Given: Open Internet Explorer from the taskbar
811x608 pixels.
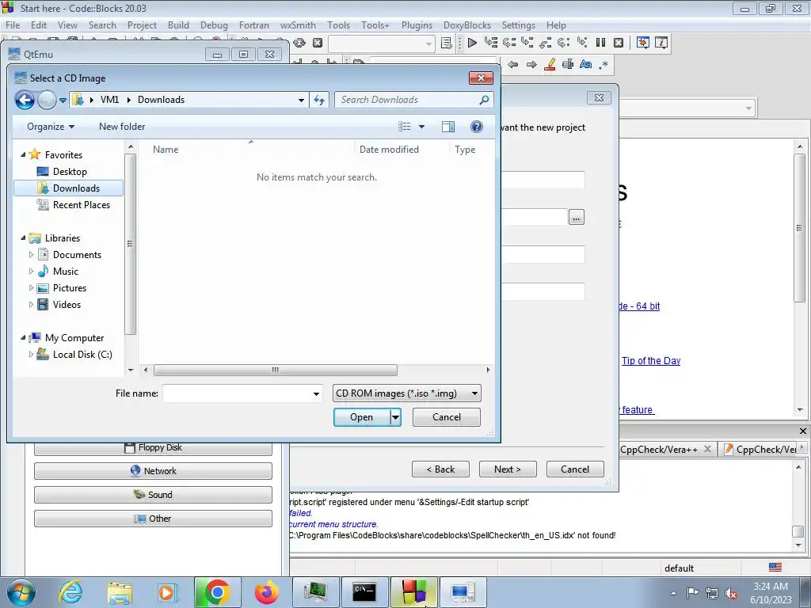Looking at the screenshot, I should [70, 592].
